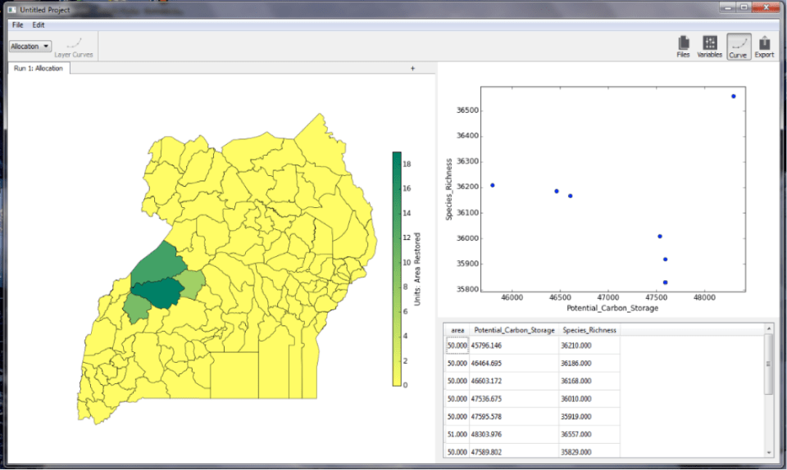Open the Allocation dropdown
Image resolution: width=787 pixels, height=470 pixels.
point(30,46)
